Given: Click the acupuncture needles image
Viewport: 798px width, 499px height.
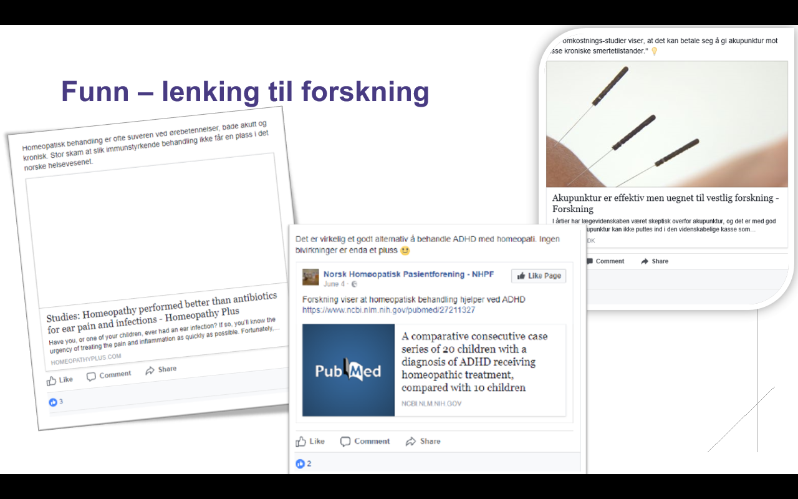Looking at the screenshot, I should (x=666, y=124).
